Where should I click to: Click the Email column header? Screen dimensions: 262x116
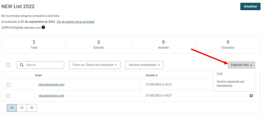(x=38, y=75)
